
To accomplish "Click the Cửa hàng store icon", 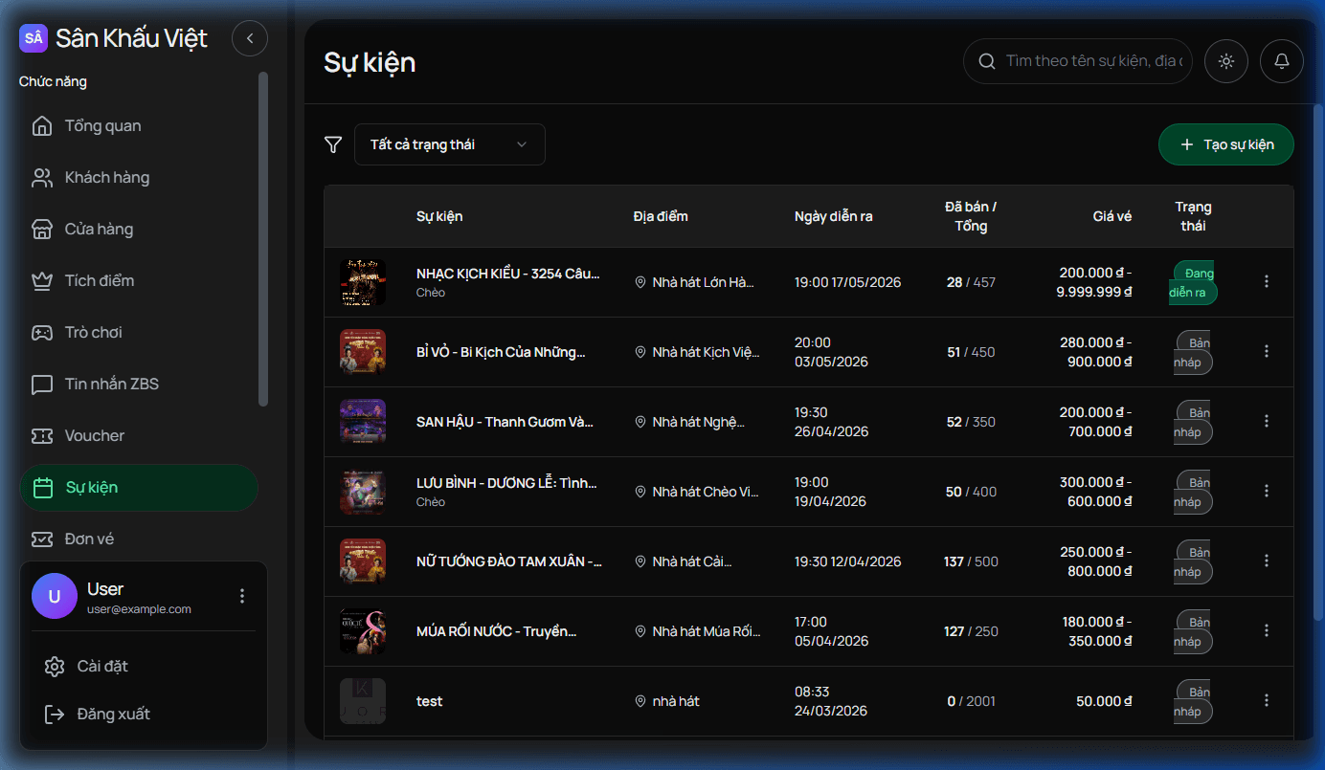I will pos(42,230).
